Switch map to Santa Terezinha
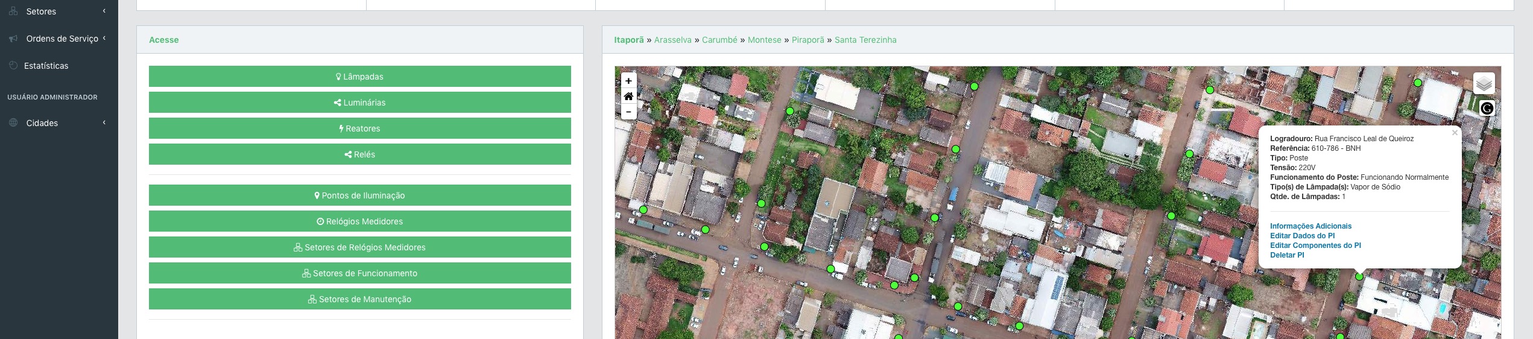 coord(865,40)
